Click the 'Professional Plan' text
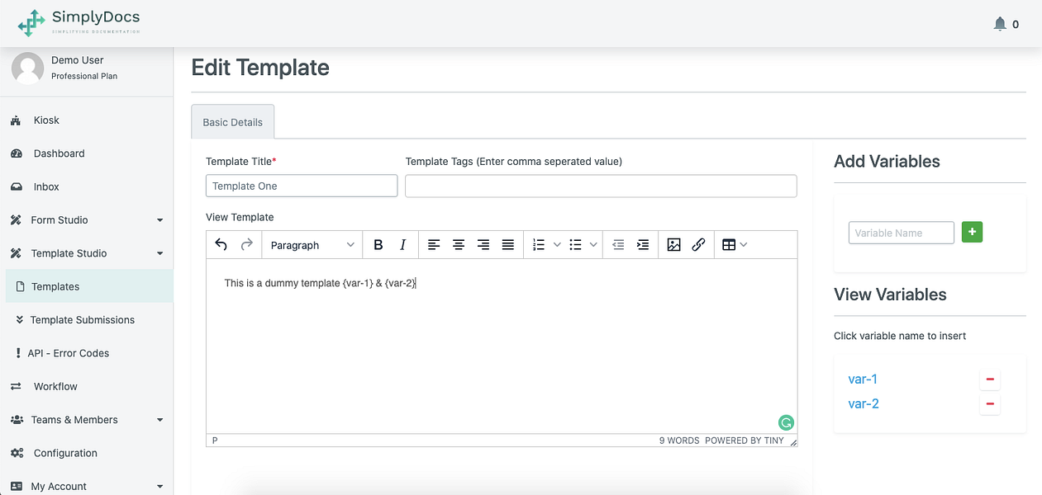Screen dimensions: 1042x495 (x=84, y=76)
